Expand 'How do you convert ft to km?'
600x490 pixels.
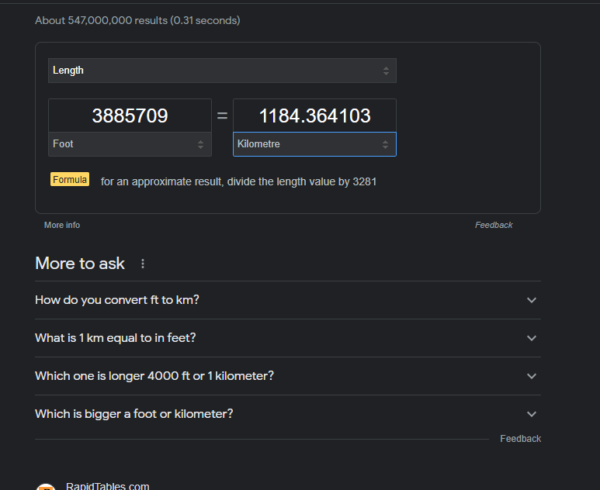coord(117,300)
